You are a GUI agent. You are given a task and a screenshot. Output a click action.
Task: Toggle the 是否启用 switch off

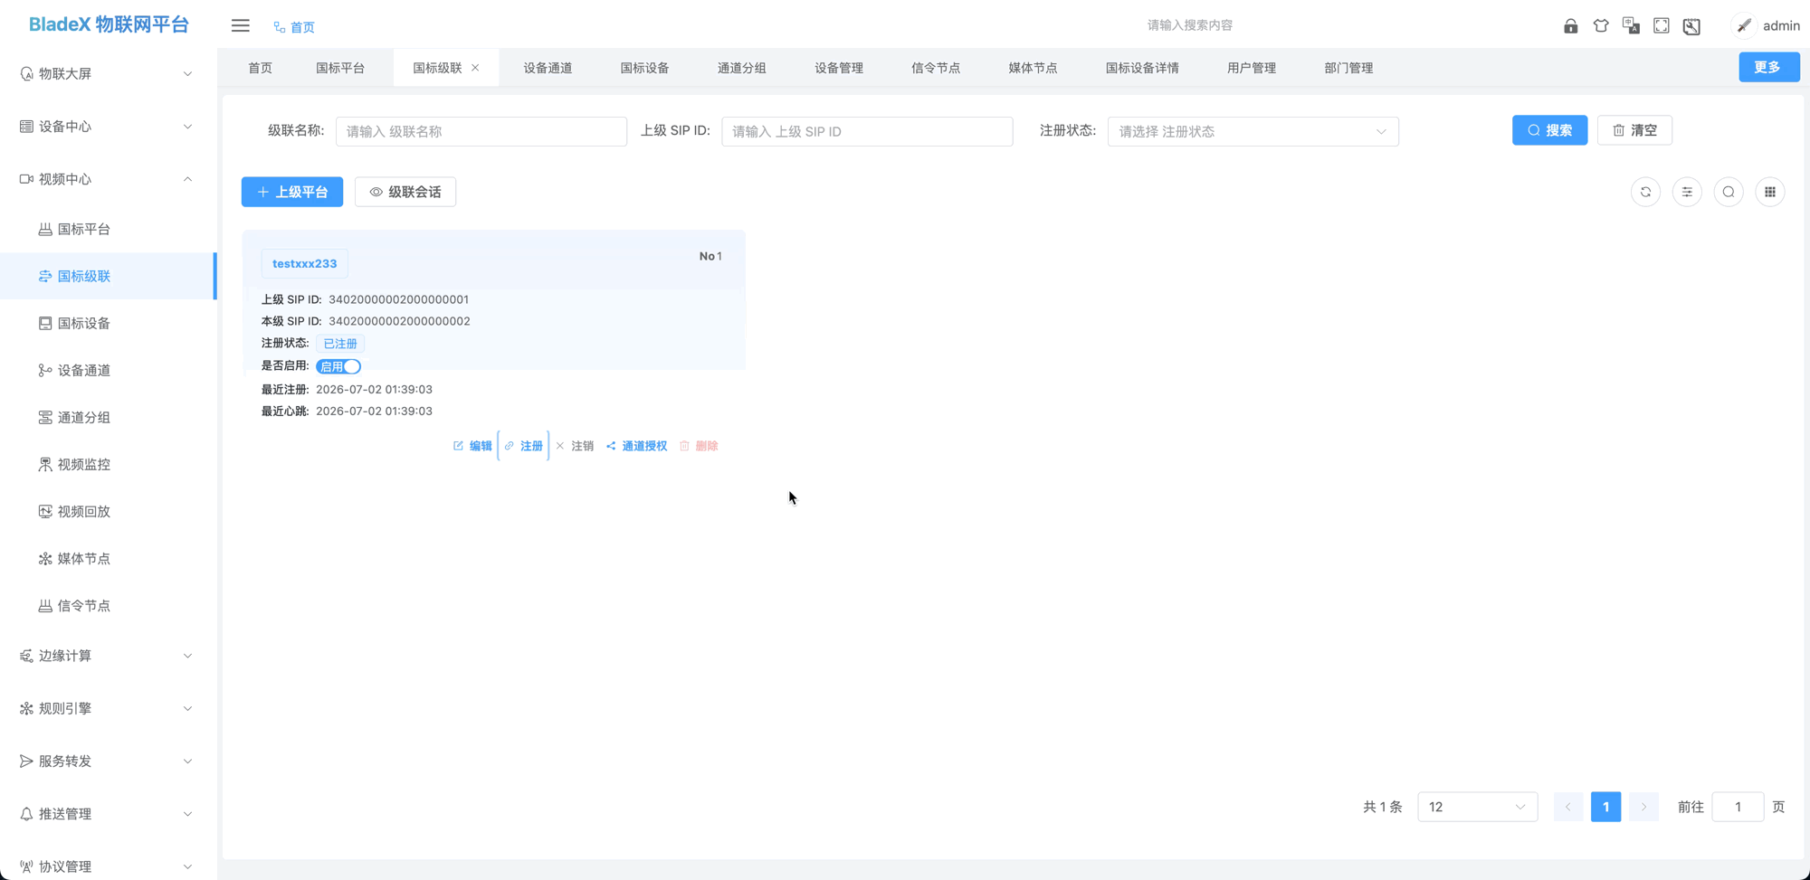(x=338, y=366)
